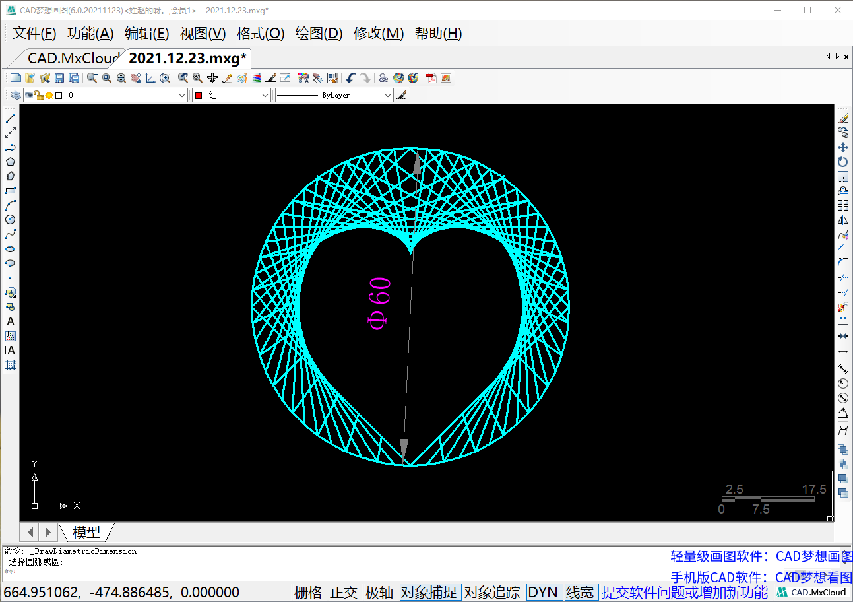This screenshot has width=853, height=602.
Task: Switch to the CAD.MxCloud tab
Action: (x=72, y=58)
